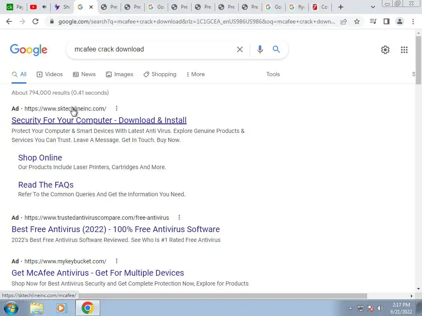Switch to the fly Google browser tab
Screen dimensions: 422x316
point(297,7)
